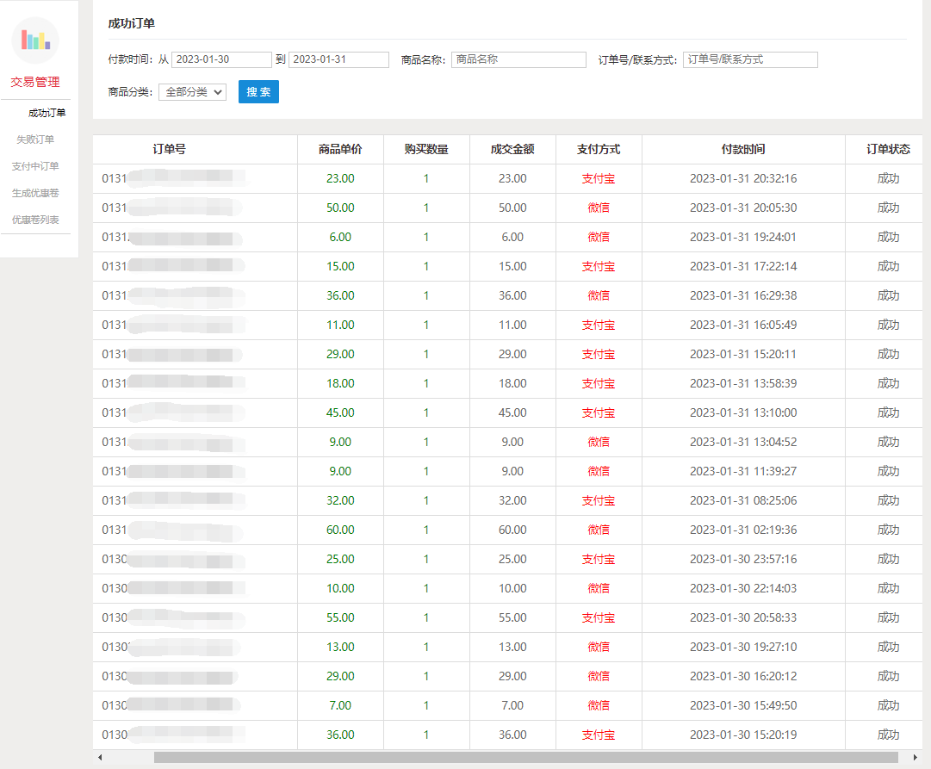Click unit price 50.00 in green
The image size is (931, 769).
click(340, 208)
